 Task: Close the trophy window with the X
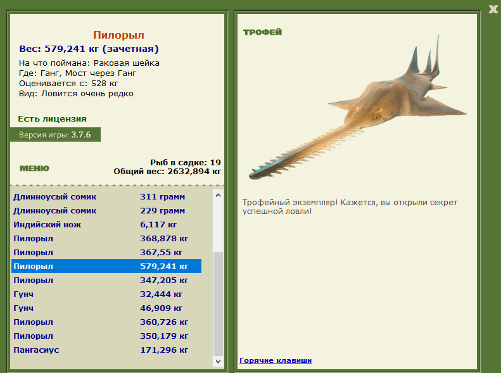(493, 9)
